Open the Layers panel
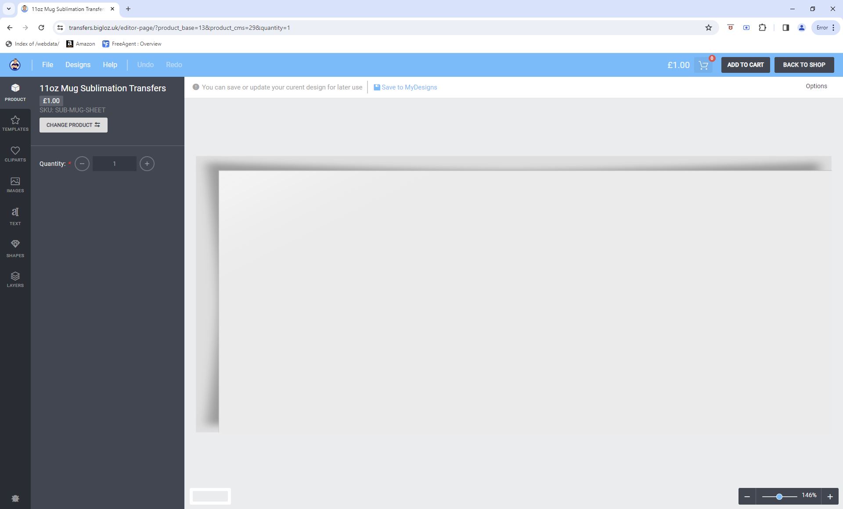The width and height of the screenshot is (843, 509). click(x=15, y=279)
